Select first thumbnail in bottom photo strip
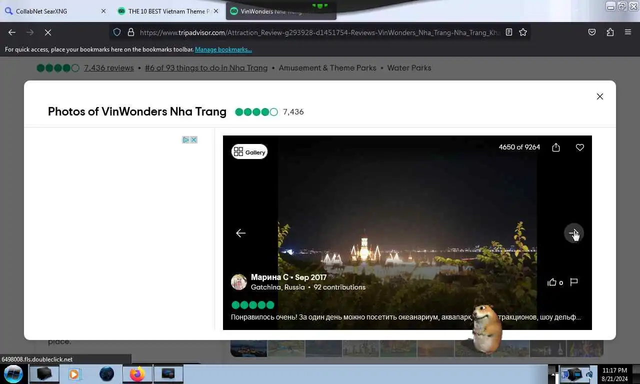The width and height of the screenshot is (640, 384). point(248,348)
